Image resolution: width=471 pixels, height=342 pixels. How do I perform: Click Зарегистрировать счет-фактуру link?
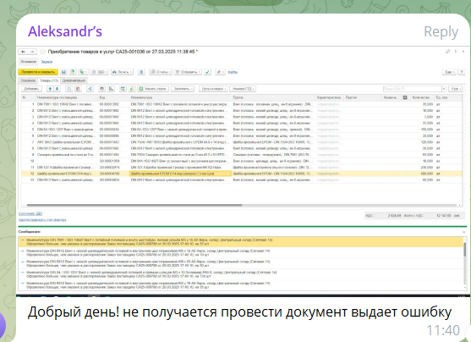click(x=42, y=220)
